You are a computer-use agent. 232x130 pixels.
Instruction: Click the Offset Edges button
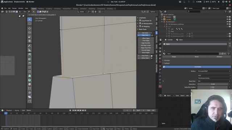pyautogui.click(x=146, y=38)
